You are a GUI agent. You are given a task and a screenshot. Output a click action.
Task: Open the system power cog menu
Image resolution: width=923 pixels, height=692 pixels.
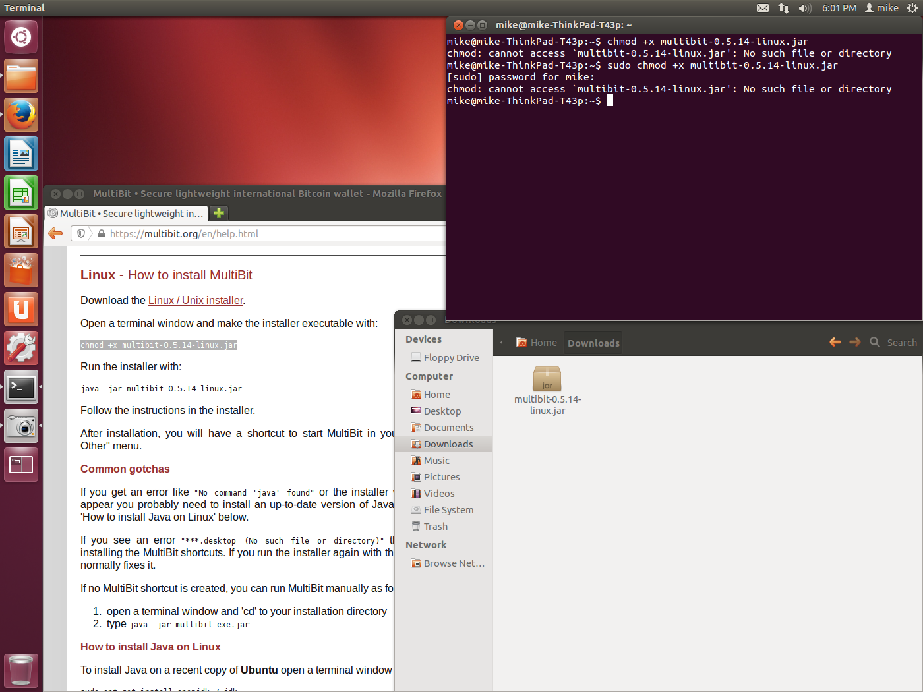coord(912,8)
